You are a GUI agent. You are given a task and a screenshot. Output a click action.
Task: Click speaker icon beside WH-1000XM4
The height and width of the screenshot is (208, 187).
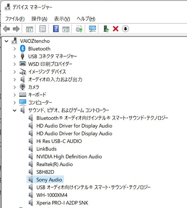coord(31,195)
